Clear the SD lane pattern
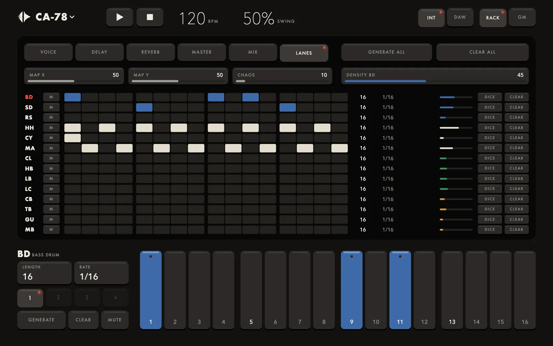This screenshot has width=553, height=346. pos(516,107)
